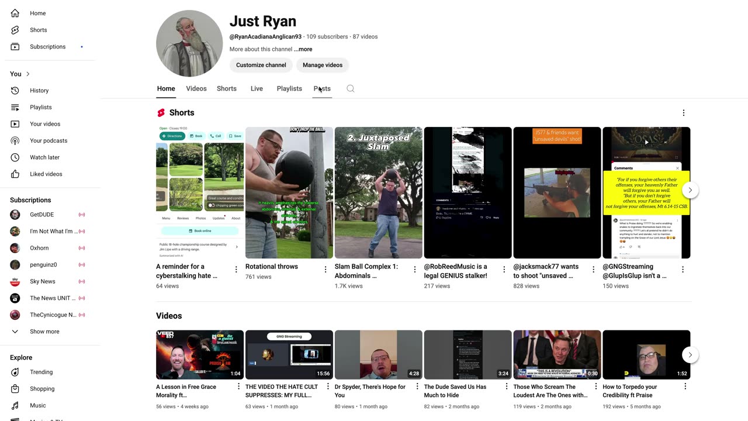Open the GetDUDE subscription channel

point(47,215)
